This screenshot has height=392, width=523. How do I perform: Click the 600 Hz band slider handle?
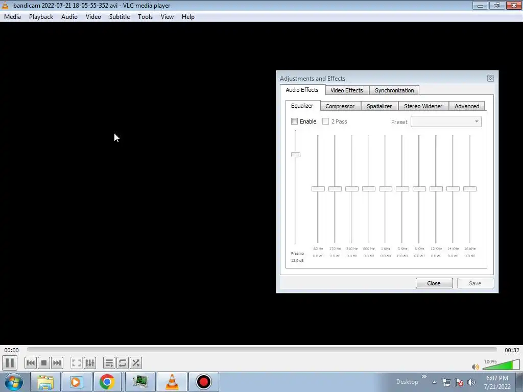click(369, 189)
